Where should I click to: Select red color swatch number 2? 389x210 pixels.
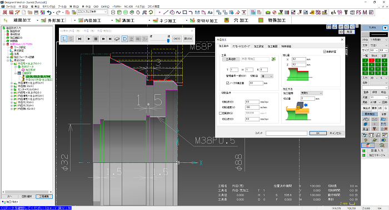[371, 60]
